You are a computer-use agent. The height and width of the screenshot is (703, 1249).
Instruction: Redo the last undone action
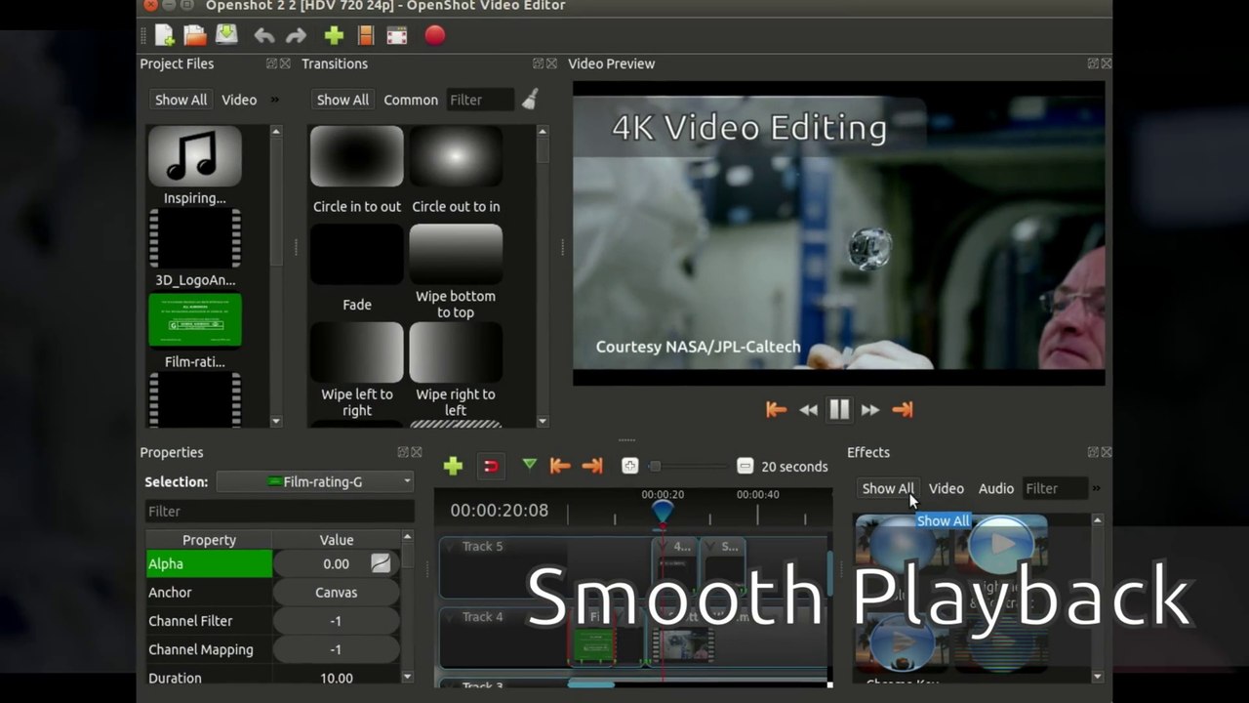click(296, 36)
